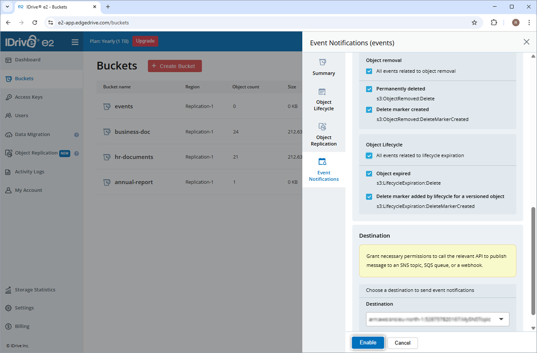537x353 pixels.
Task: Uncheck the Permanently deleted checkbox
Action: pos(369,89)
